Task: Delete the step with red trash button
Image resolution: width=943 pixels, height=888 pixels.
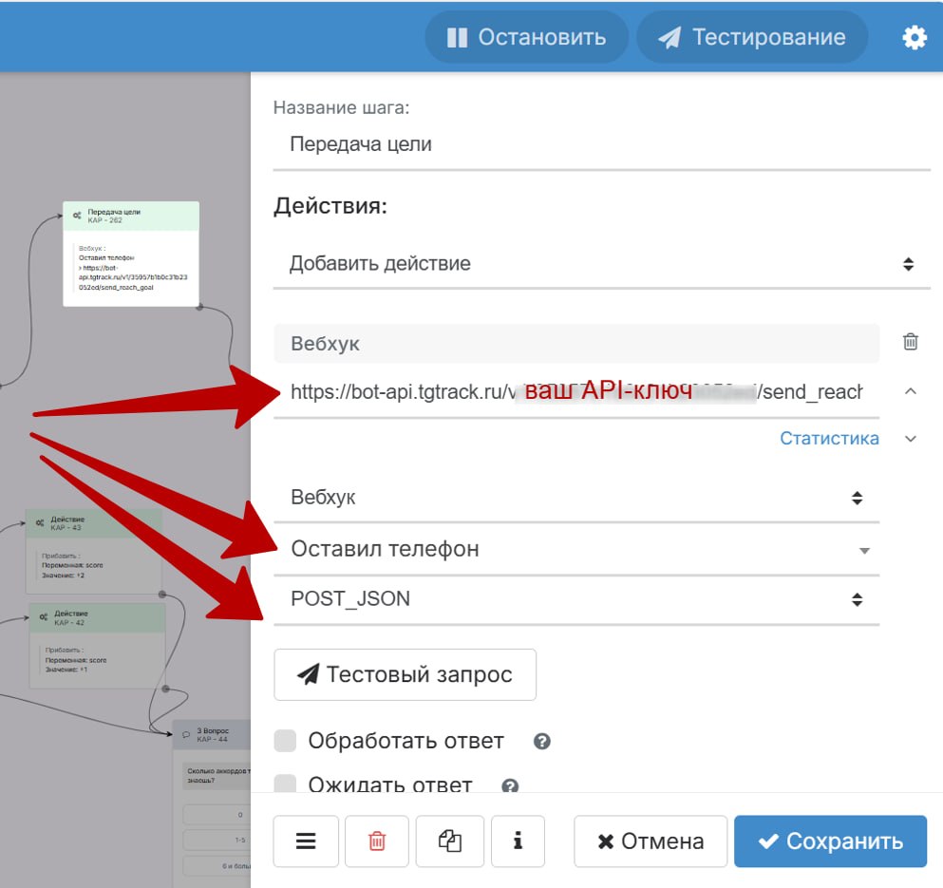Action: (x=377, y=841)
